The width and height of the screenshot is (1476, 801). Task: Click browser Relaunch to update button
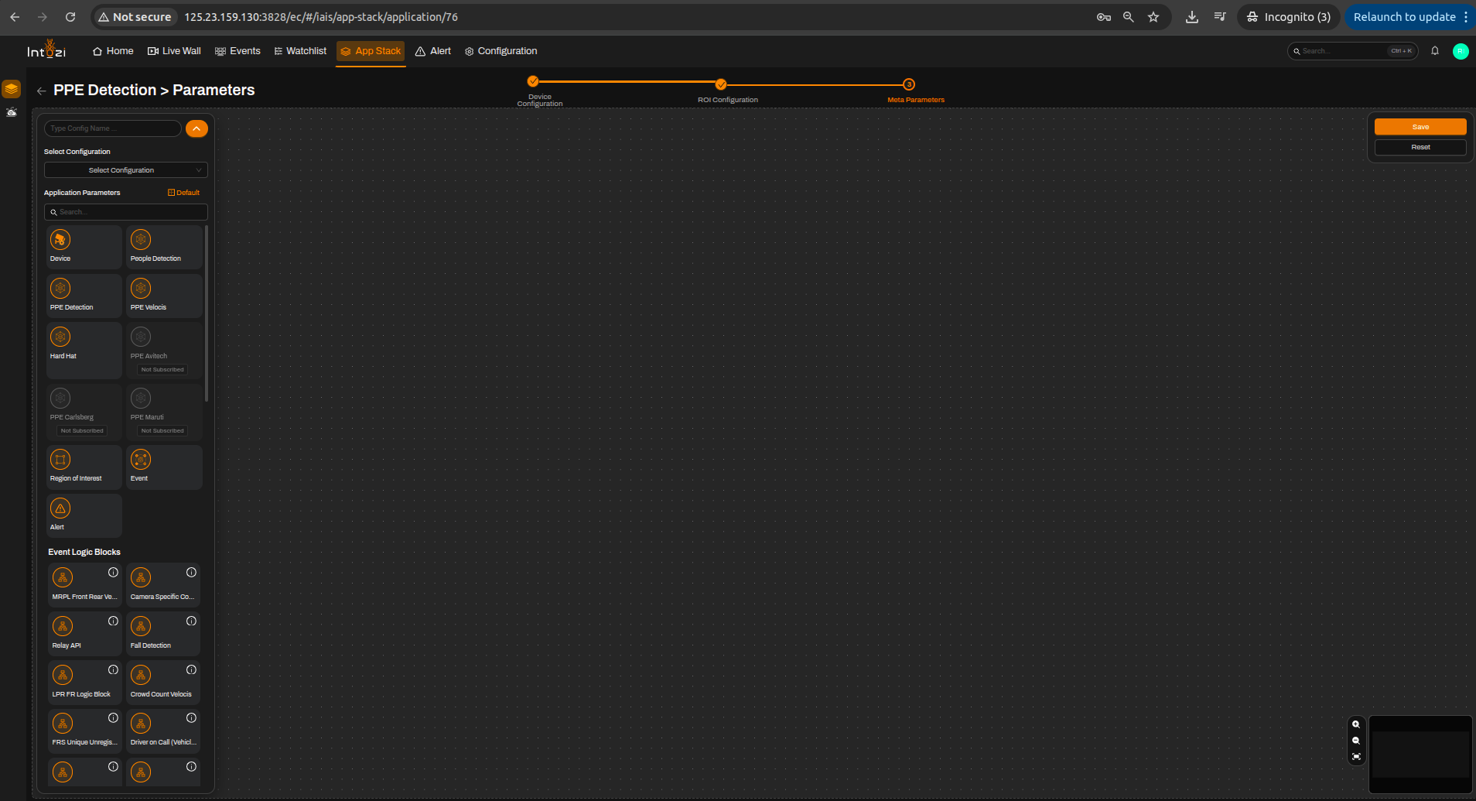point(1403,17)
